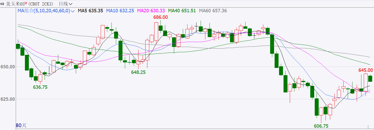
Task: Click the MA10 632.25 indicator label
Action: point(120,11)
